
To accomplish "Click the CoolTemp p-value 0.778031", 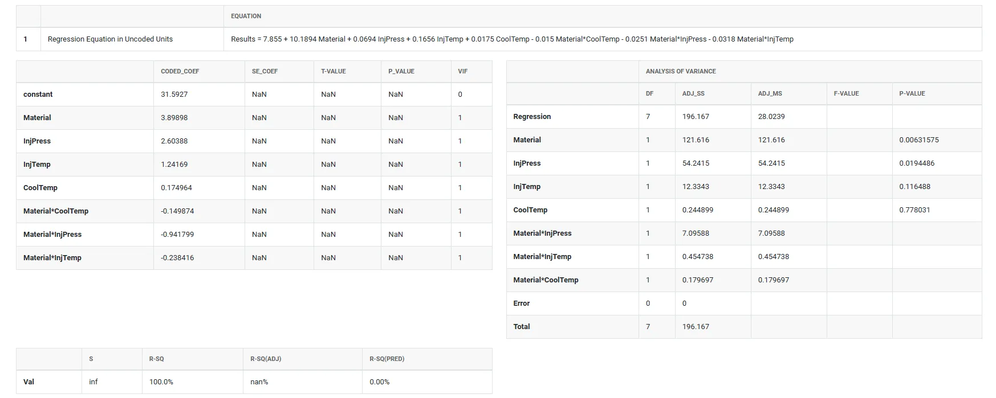I will (x=914, y=210).
